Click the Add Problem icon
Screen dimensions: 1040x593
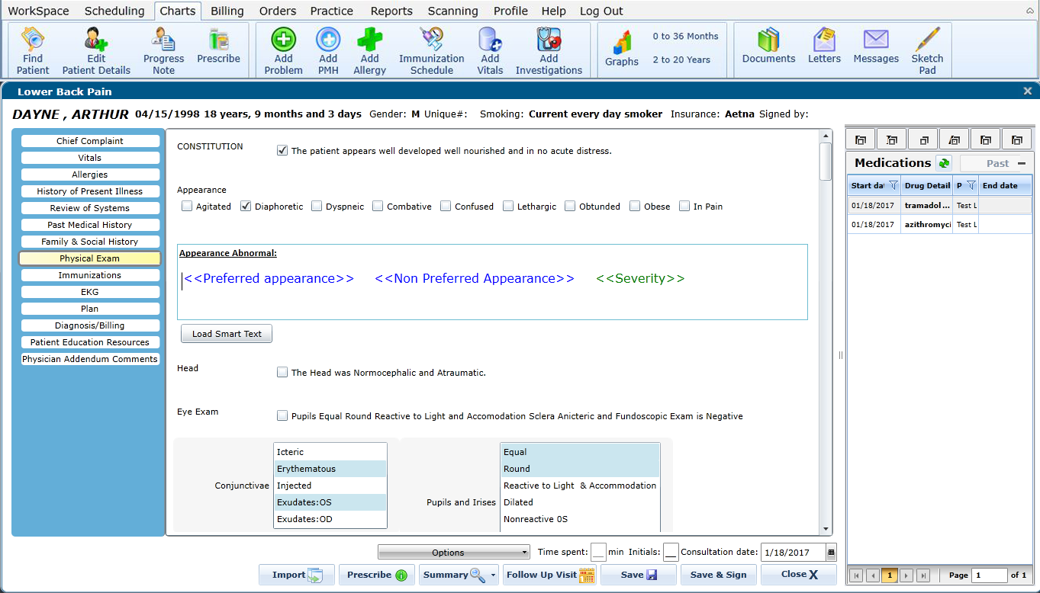click(x=282, y=49)
